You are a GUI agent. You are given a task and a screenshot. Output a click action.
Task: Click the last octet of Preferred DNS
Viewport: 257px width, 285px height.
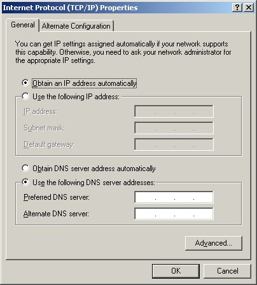point(203,197)
